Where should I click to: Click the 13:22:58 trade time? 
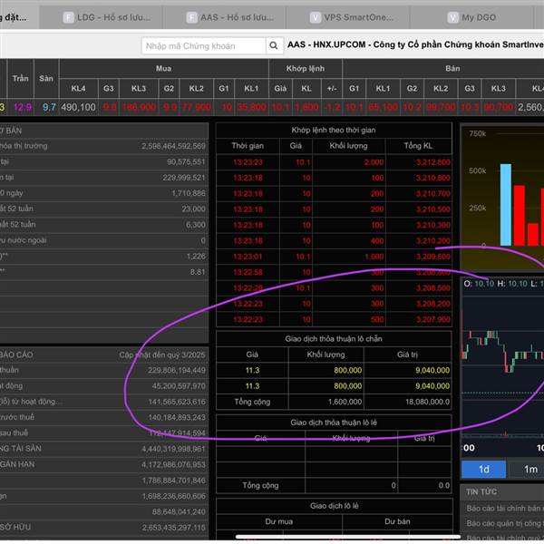(x=248, y=272)
